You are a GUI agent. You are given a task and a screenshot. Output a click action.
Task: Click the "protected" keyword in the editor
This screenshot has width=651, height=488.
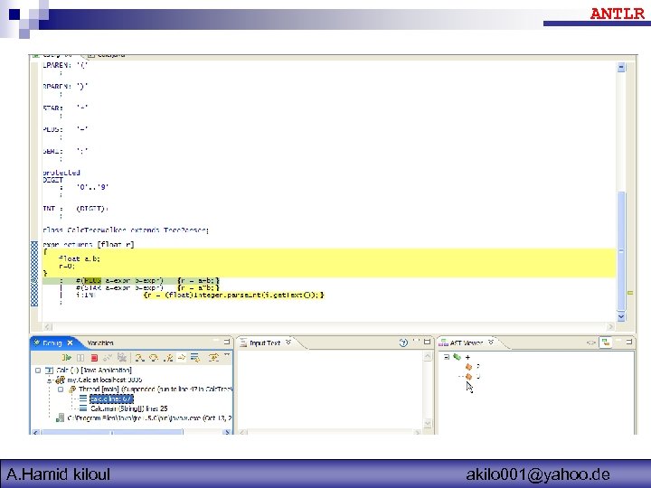61,173
